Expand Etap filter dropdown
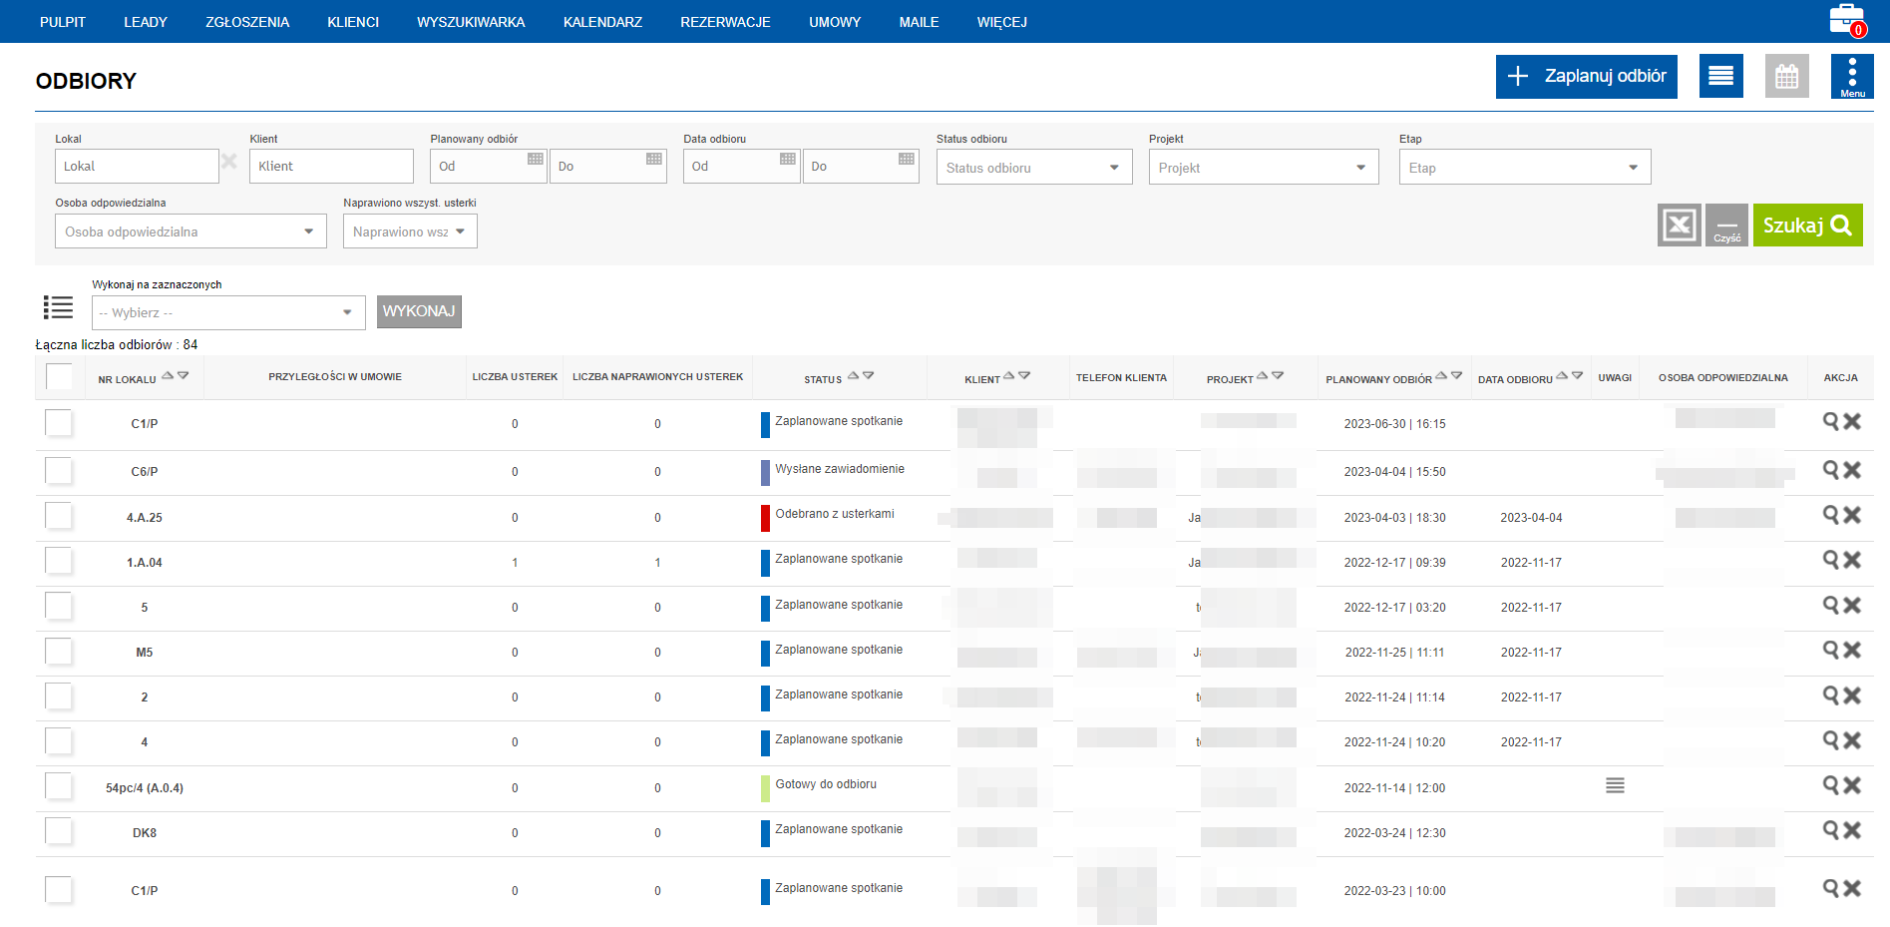This screenshot has height=927, width=1890. pyautogui.click(x=1525, y=167)
